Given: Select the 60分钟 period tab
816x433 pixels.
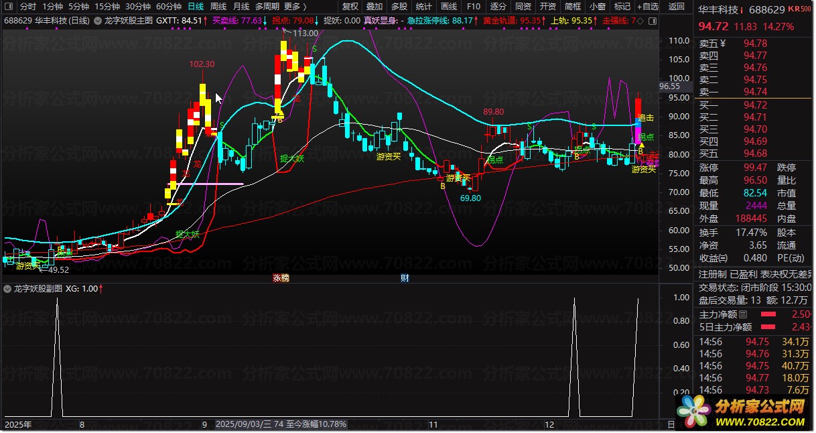Looking at the screenshot, I should (x=168, y=7).
